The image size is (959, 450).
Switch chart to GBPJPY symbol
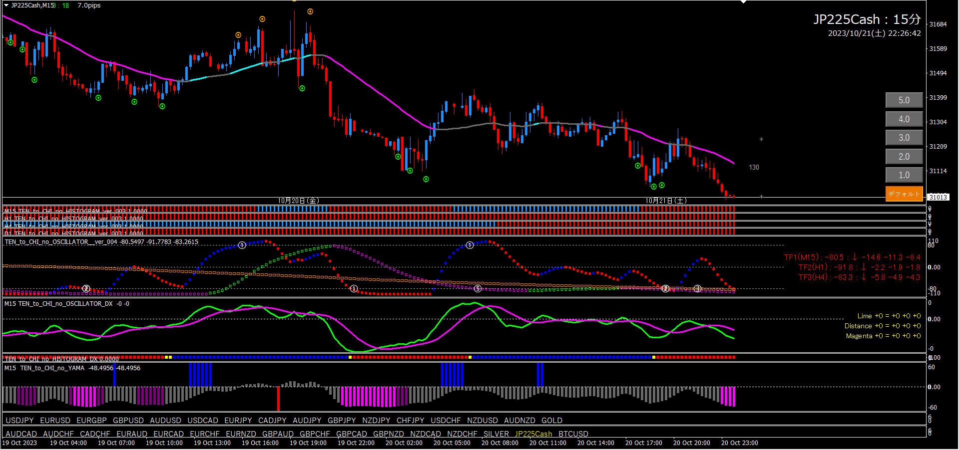342,421
